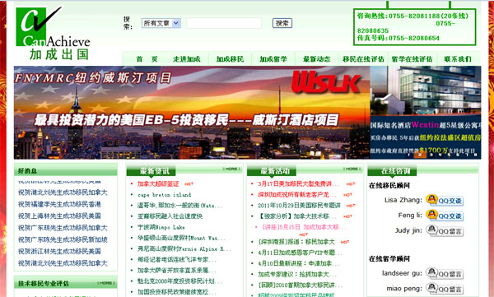Click the 好消息 panel header
494x297 pixels.
click(66, 170)
